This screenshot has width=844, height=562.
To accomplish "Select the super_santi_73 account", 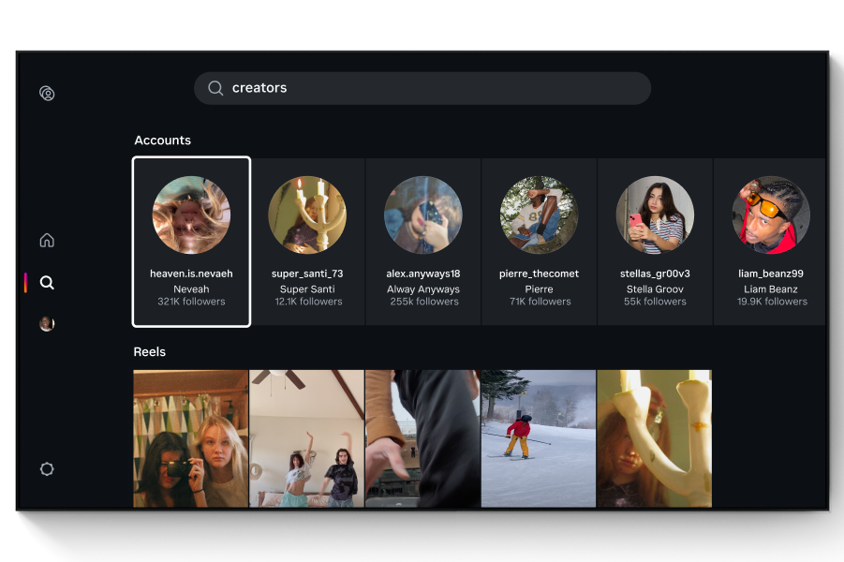I will [307, 242].
